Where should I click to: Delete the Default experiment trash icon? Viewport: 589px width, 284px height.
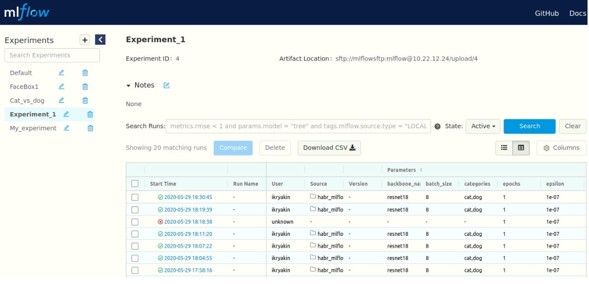pos(85,73)
